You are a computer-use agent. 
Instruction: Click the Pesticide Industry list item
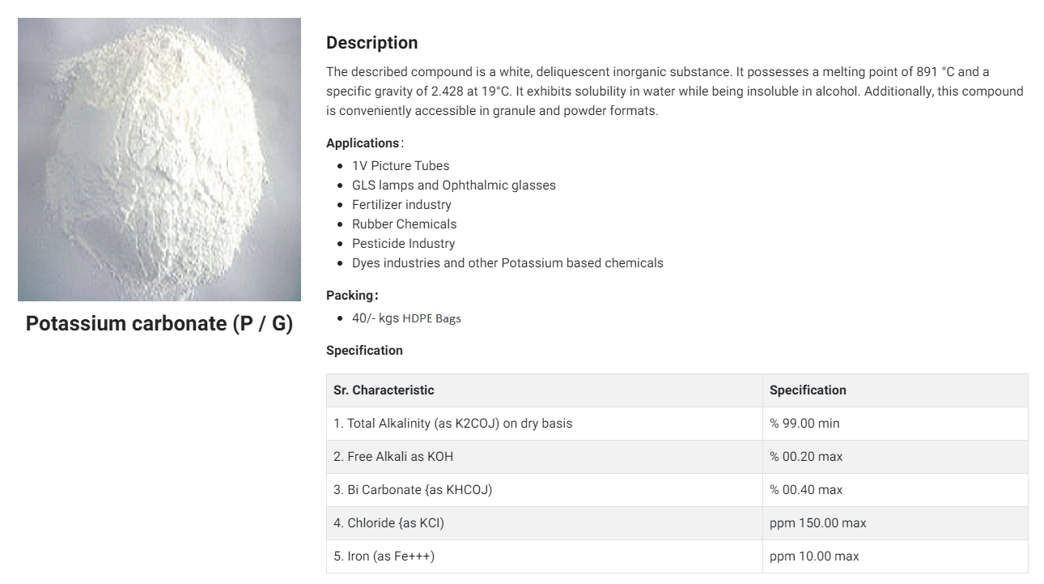coord(403,244)
